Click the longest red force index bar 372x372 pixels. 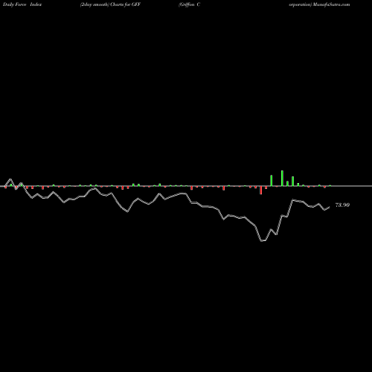click(260, 190)
